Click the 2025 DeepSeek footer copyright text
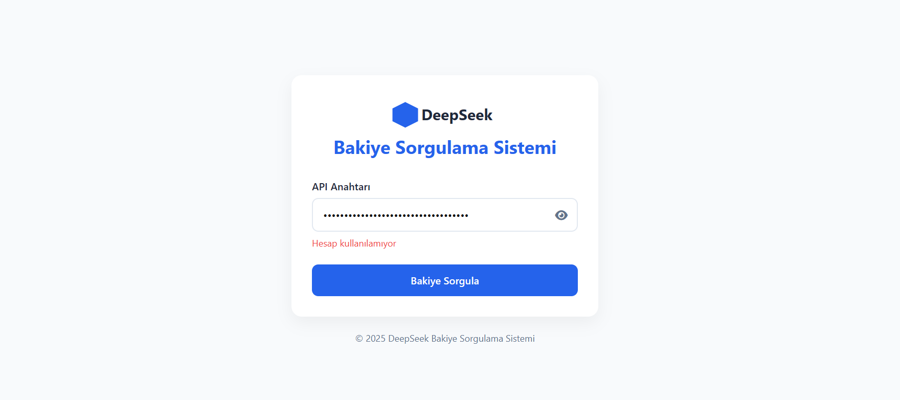 (x=445, y=339)
